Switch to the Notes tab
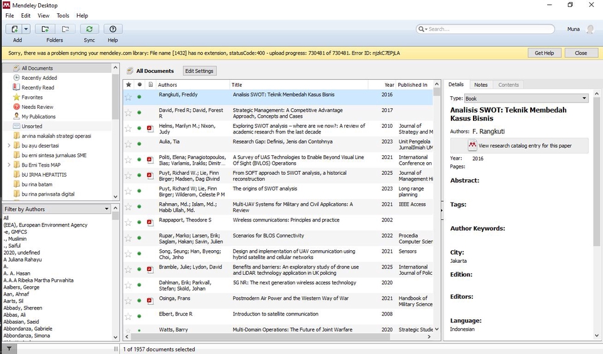Viewport: 603px width, 354px height. [481, 85]
